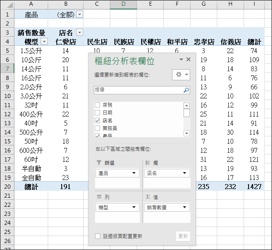
Task: Click the 忠孝店 column heading cell
Action: click(204, 42)
